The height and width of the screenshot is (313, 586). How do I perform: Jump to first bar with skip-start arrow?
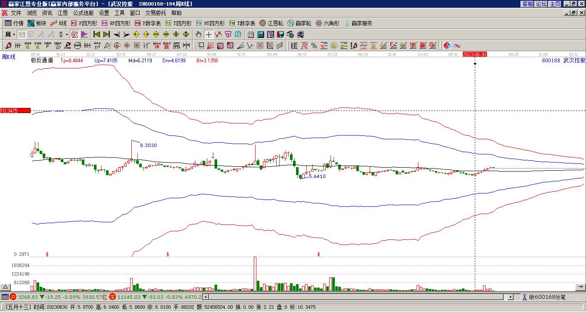tap(97, 34)
